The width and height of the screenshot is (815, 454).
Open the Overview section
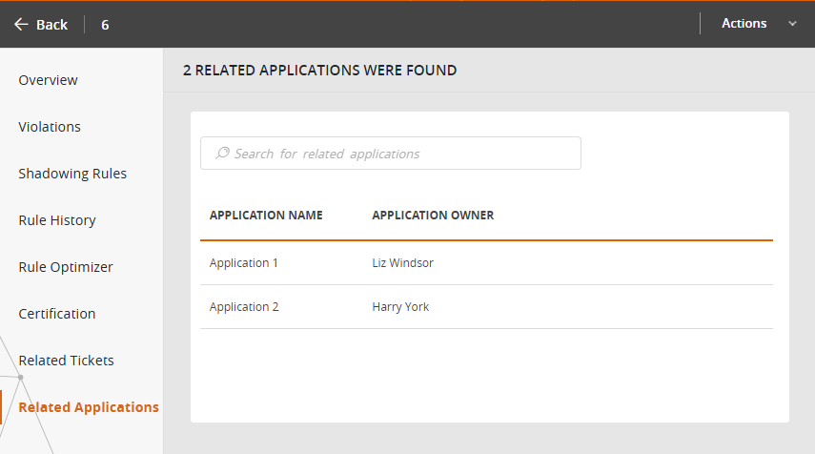tap(48, 80)
